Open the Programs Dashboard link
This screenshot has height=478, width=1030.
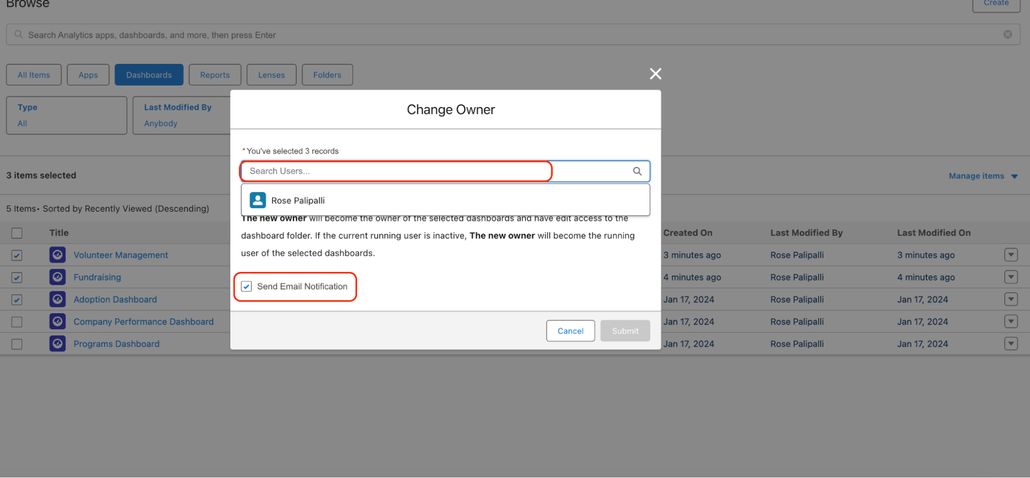point(116,344)
